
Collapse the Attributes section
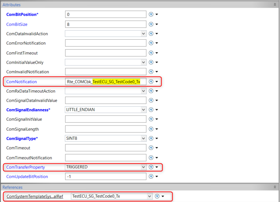[275, 4]
